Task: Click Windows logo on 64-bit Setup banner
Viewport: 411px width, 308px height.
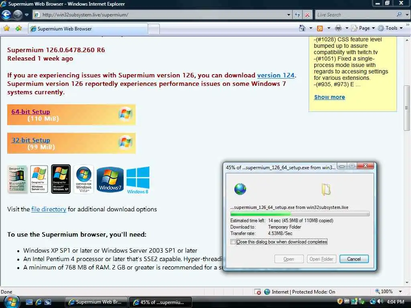Action: coord(125,114)
